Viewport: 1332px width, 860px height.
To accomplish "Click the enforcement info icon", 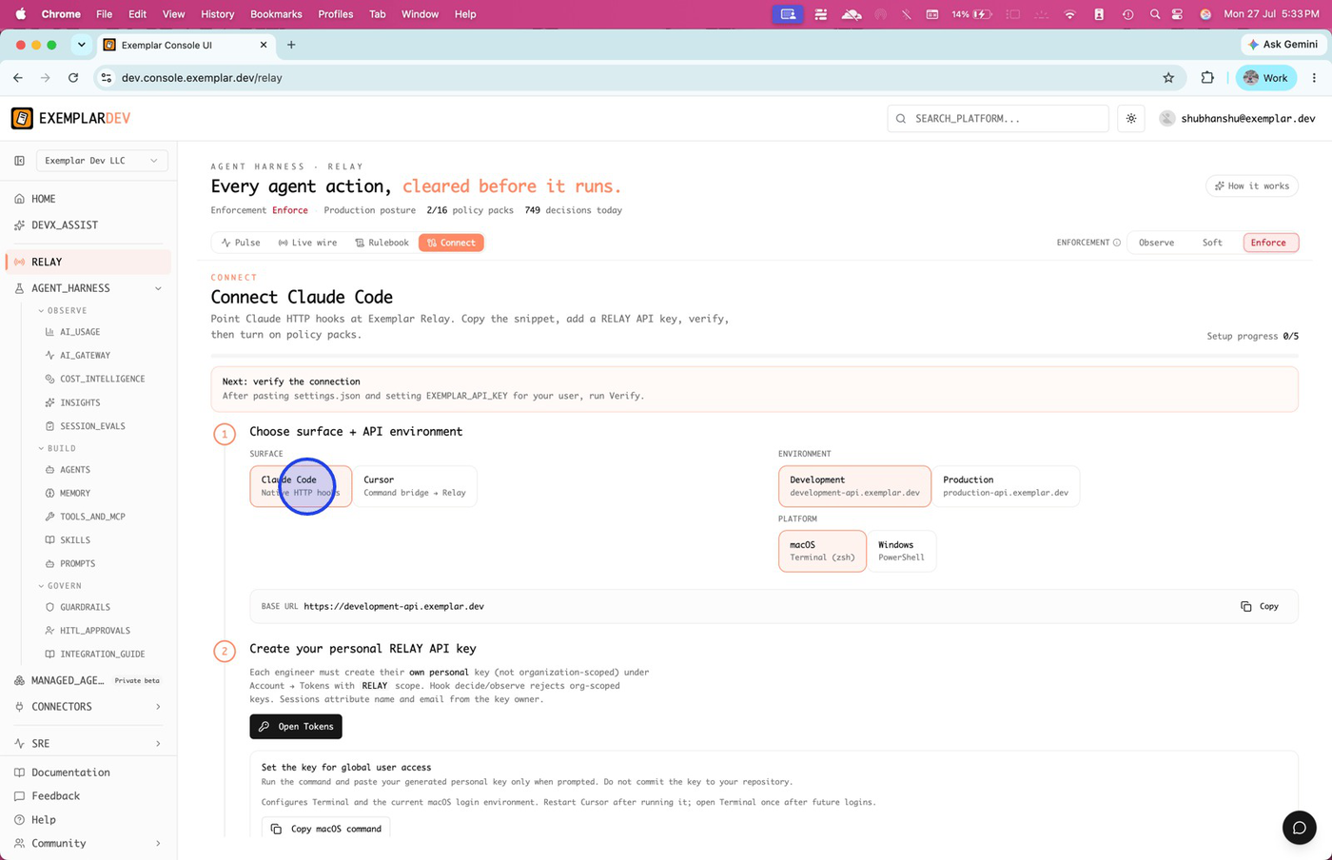I will tap(1117, 243).
